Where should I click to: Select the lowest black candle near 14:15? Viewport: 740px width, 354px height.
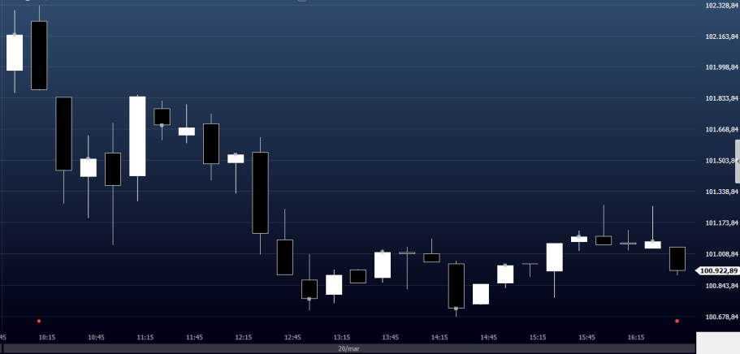456,285
